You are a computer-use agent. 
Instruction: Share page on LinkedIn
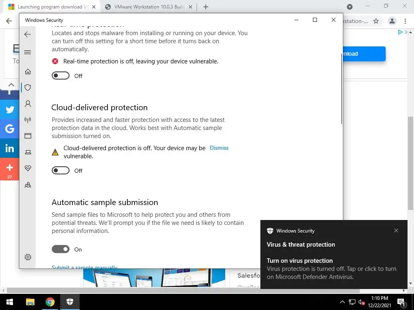tap(10, 148)
